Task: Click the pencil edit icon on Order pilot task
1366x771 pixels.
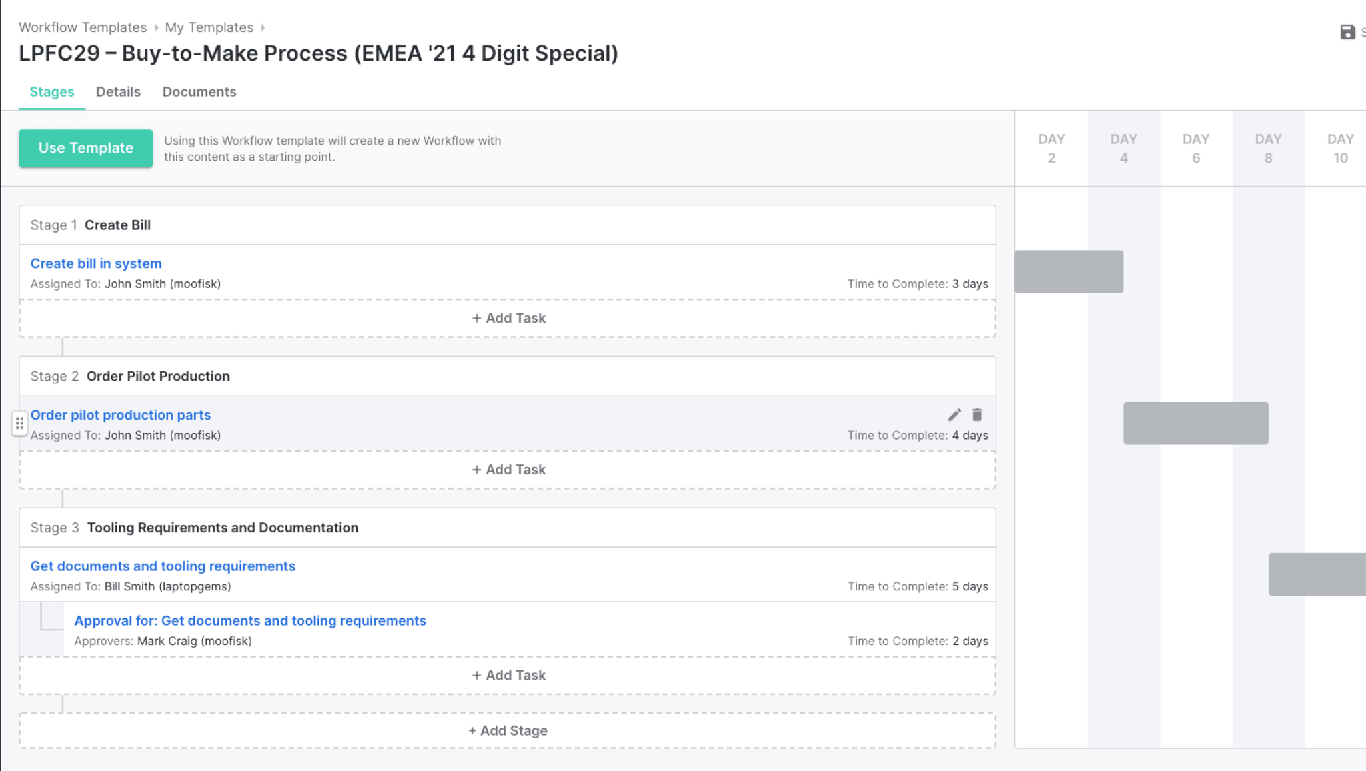Action: (x=954, y=415)
